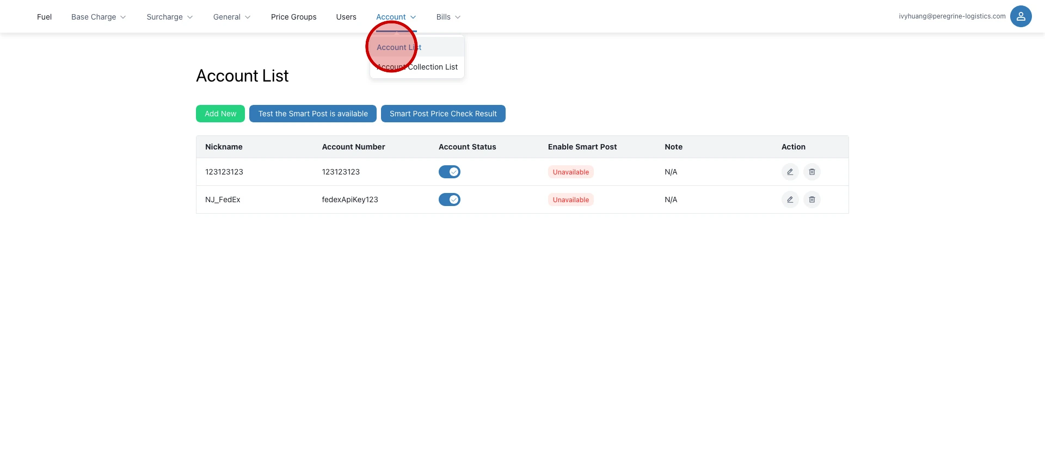Go to the Fuel page
Viewport: 1045px width, 455px height.
[x=44, y=17]
